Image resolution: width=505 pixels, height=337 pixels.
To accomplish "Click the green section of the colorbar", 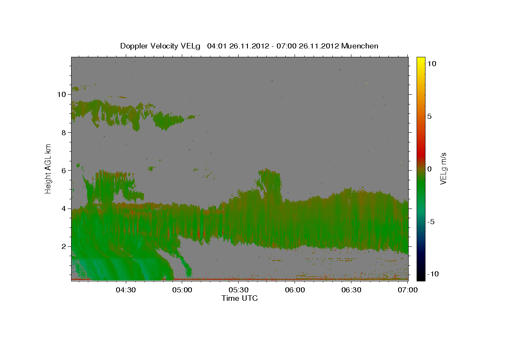I will click(x=421, y=185).
